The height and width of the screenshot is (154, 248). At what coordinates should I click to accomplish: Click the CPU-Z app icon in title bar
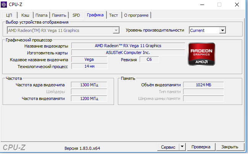coord(4,5)
